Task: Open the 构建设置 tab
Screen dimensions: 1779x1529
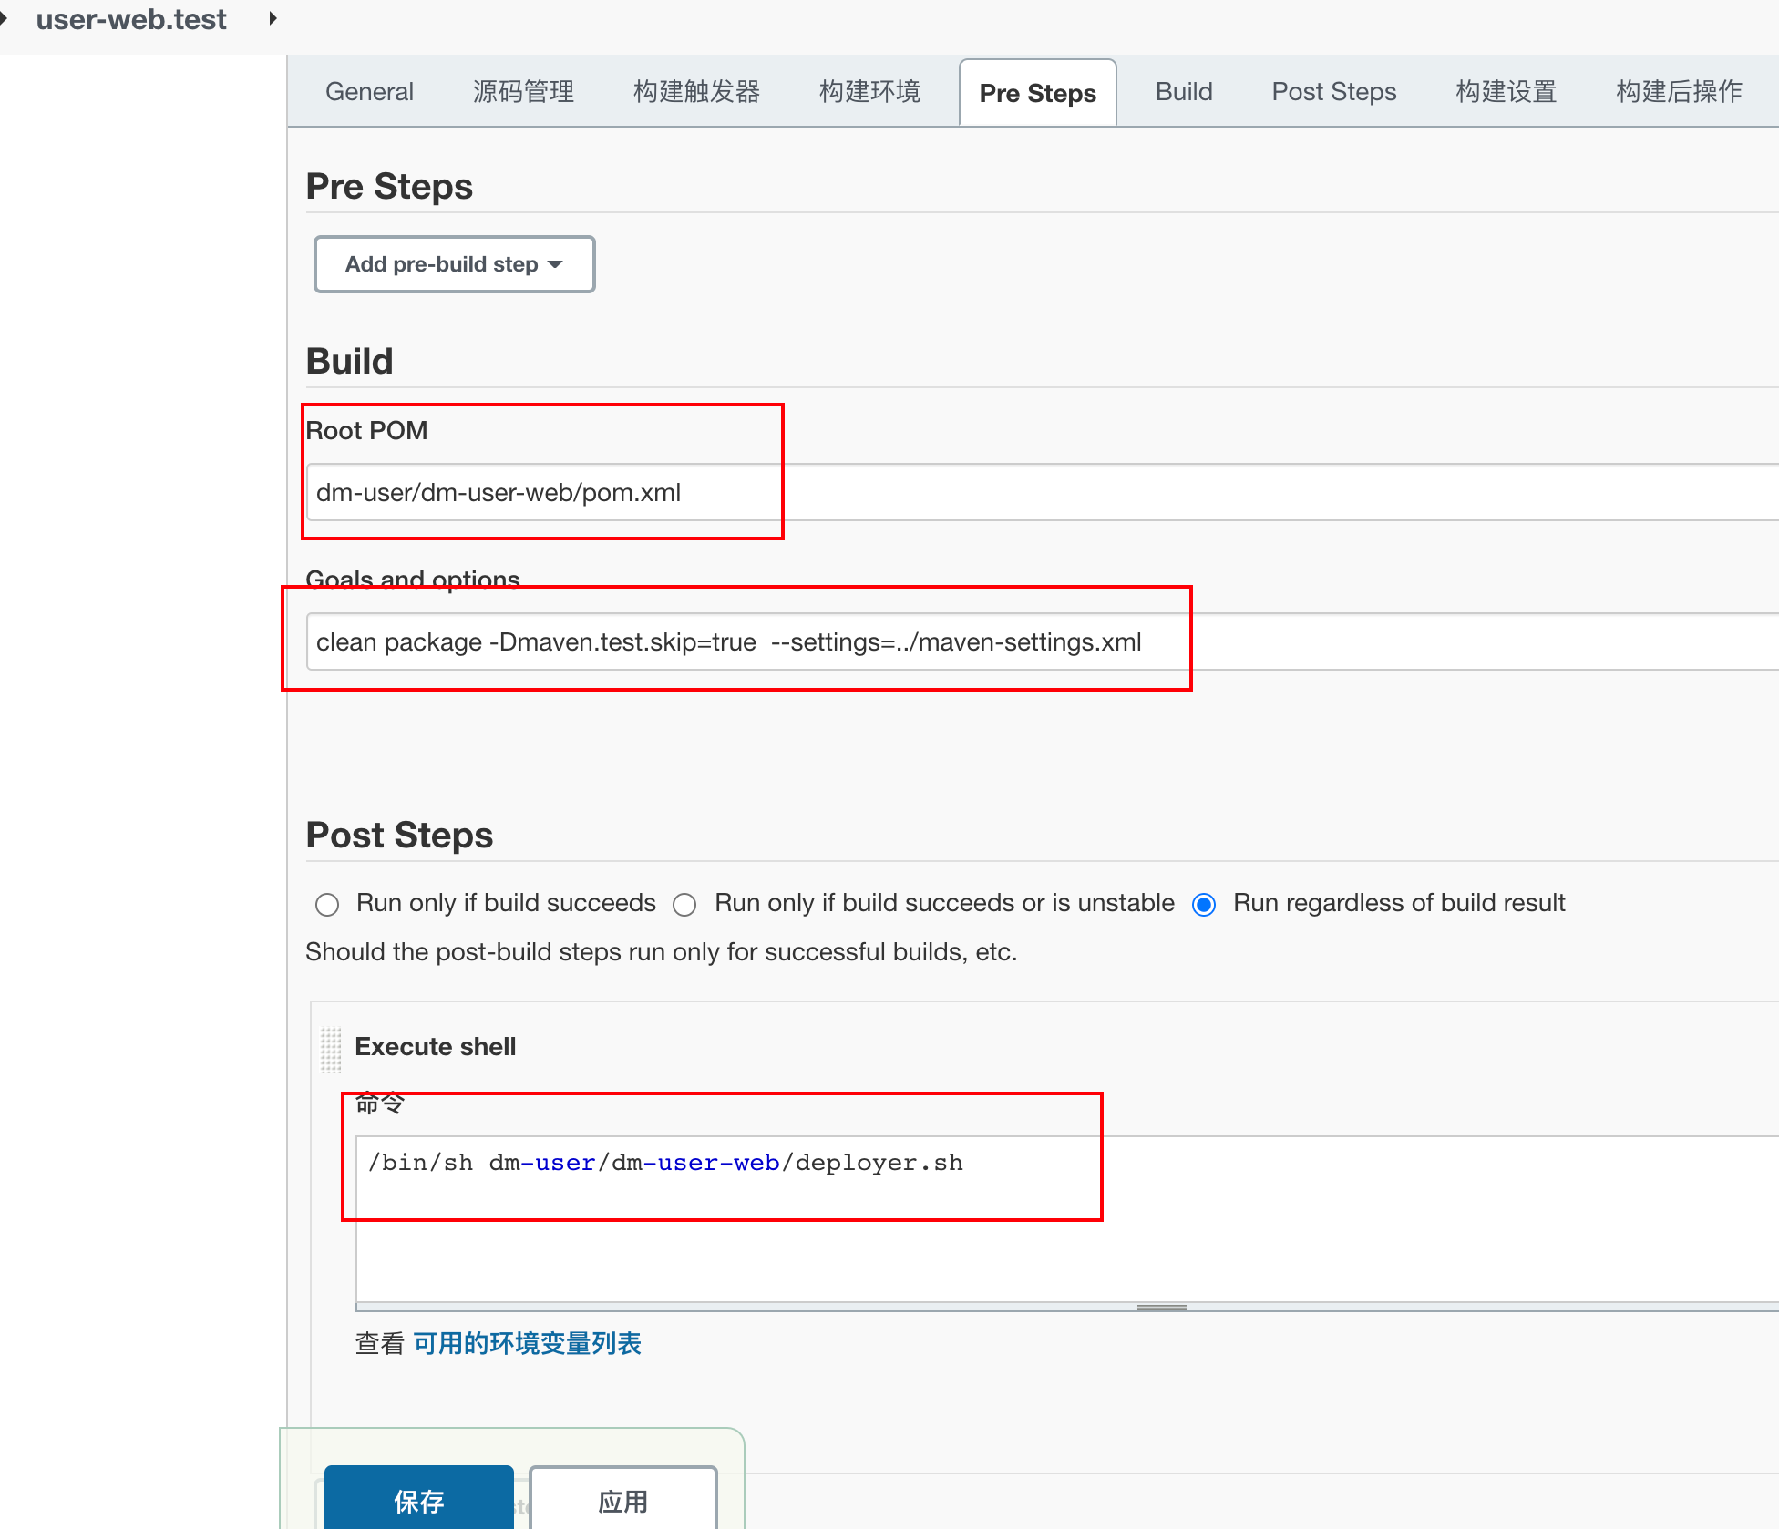Action: 1506,92
